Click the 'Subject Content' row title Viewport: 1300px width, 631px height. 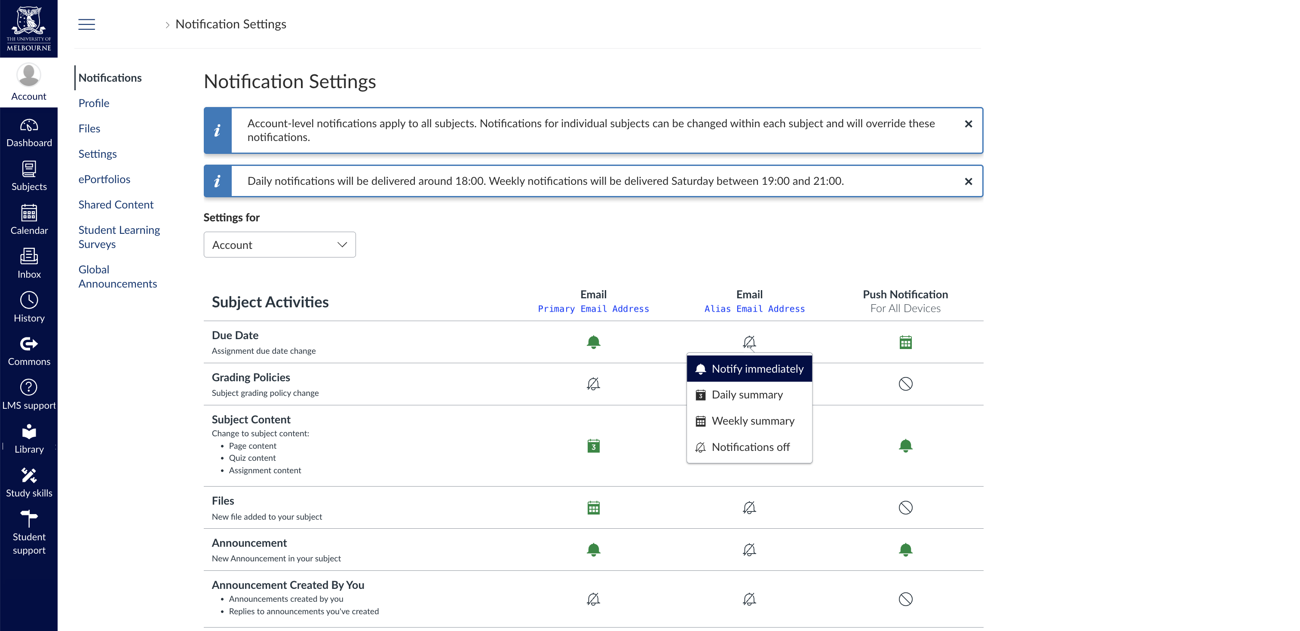251,420
